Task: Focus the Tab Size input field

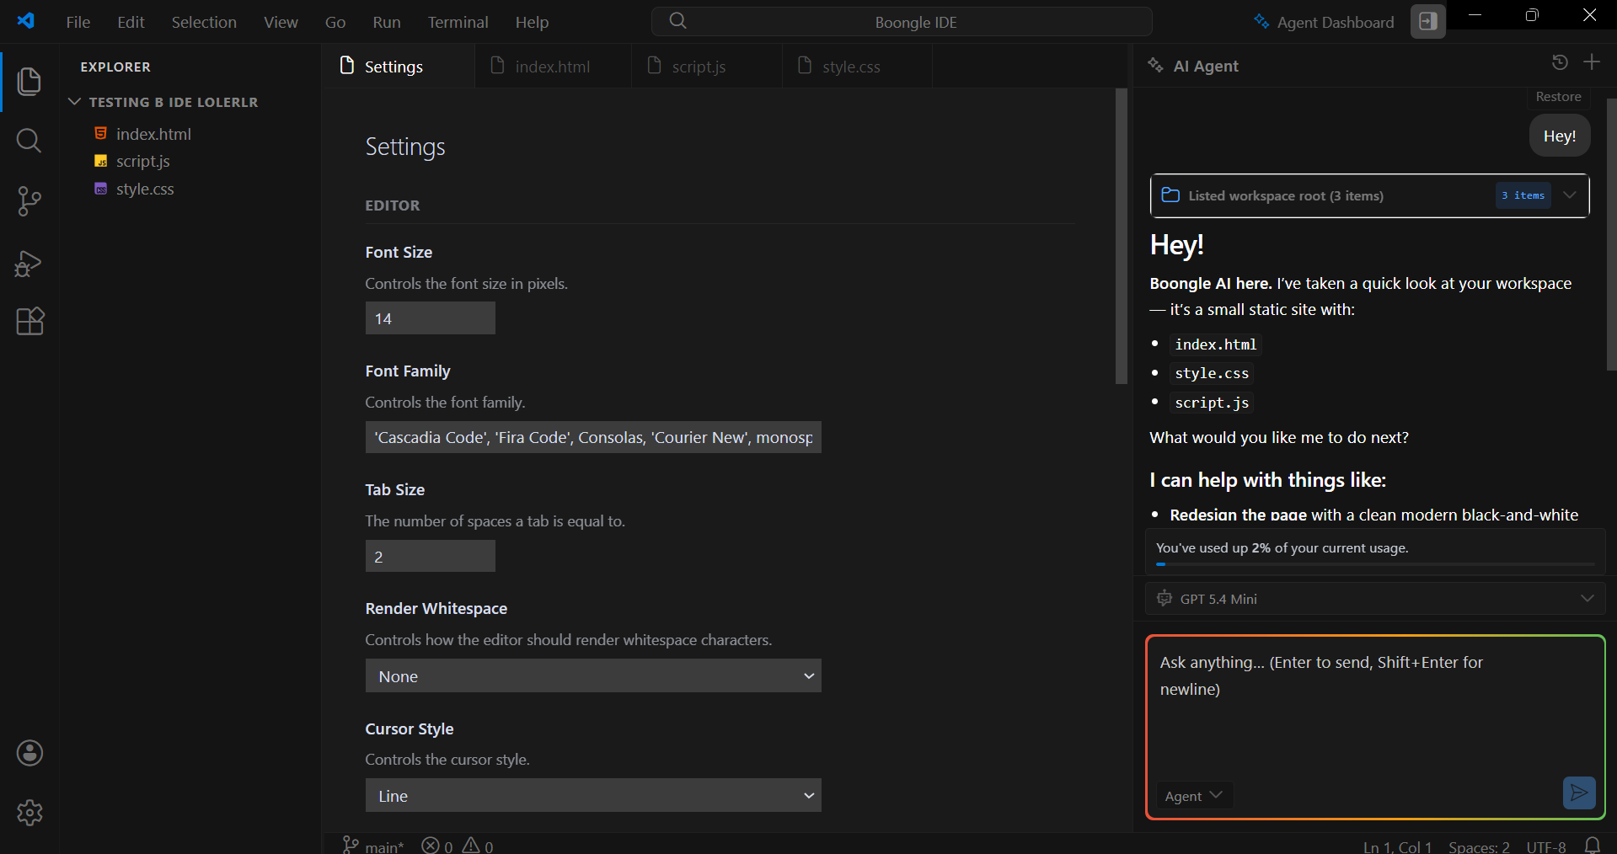Action: (431, 556)
